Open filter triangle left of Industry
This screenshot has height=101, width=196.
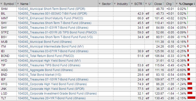point(115,4)
